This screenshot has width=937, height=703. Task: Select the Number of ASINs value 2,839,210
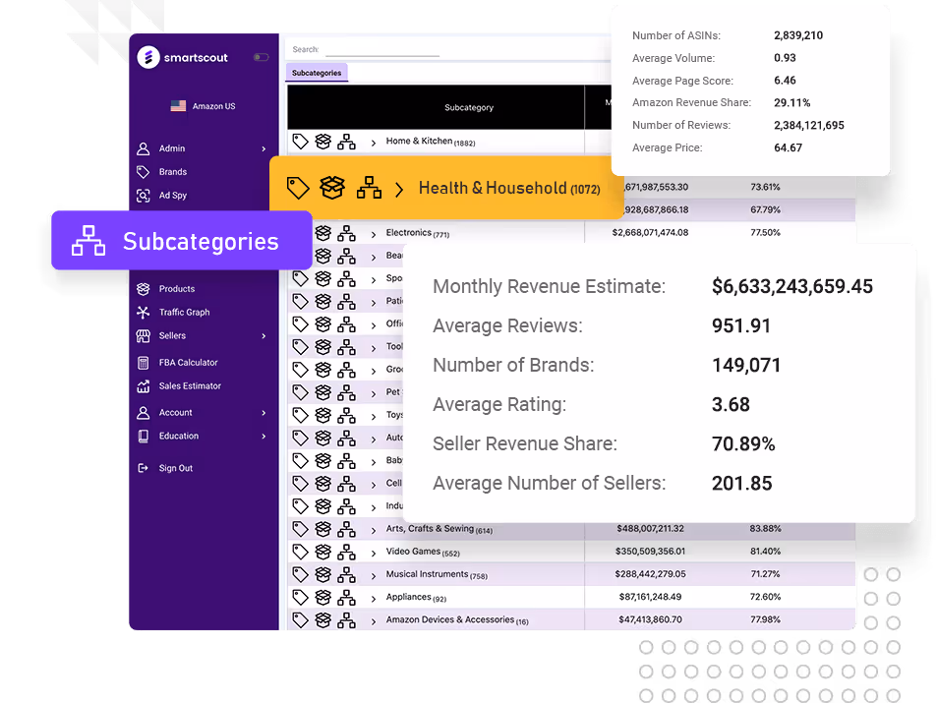click(798, 35)
